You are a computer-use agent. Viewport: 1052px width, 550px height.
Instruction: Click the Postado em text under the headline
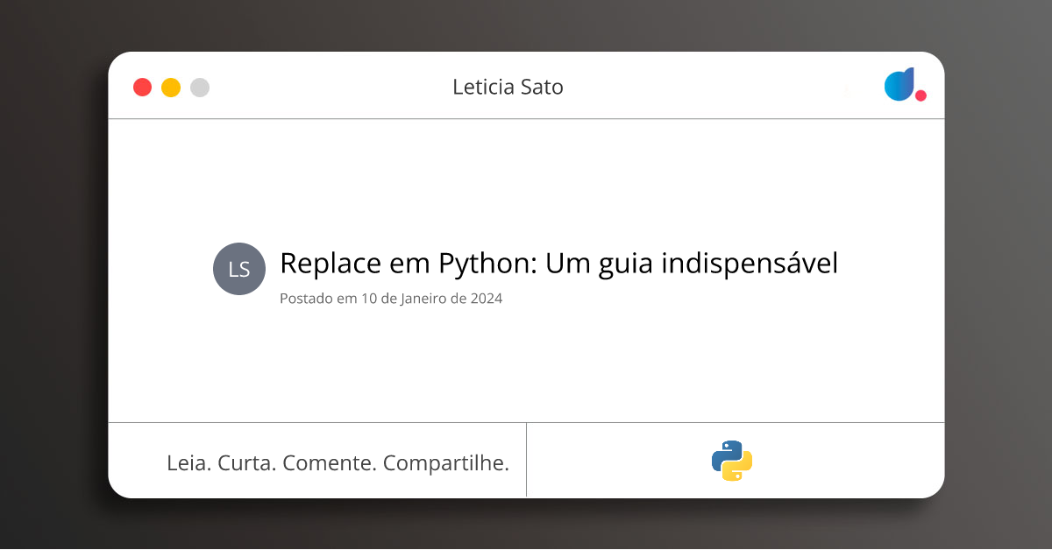(x=318, y=299)
